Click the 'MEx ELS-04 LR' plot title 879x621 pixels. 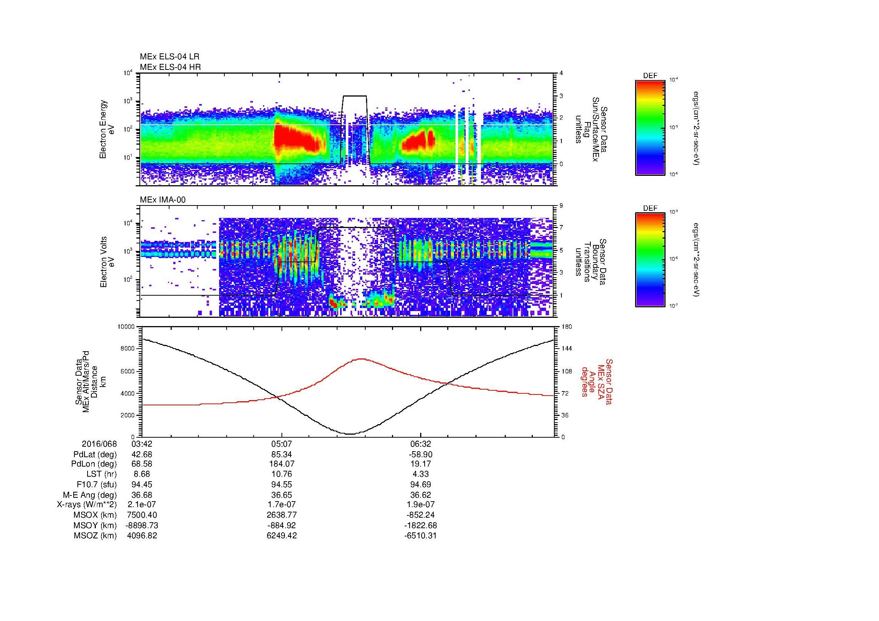pos(169,57)
